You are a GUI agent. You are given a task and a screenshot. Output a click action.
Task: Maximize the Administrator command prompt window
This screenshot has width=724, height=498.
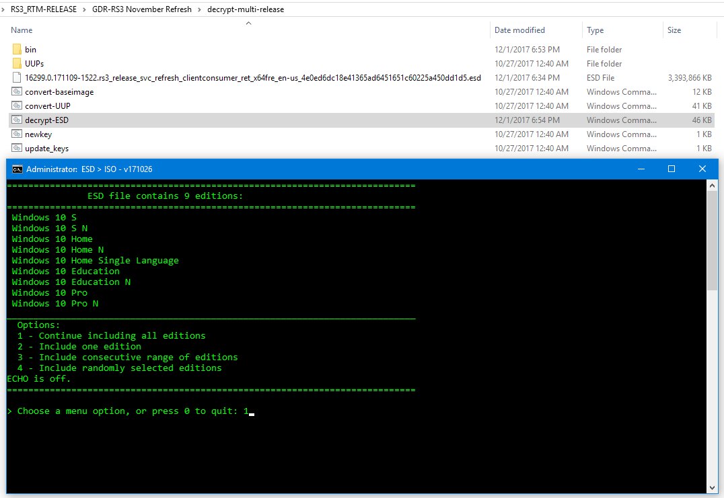coord(672,169)
